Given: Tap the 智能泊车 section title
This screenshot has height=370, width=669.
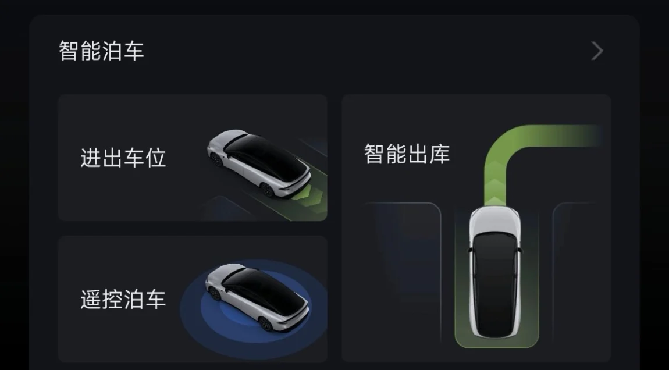Looking at the screenshot, I should click(101, 51).
